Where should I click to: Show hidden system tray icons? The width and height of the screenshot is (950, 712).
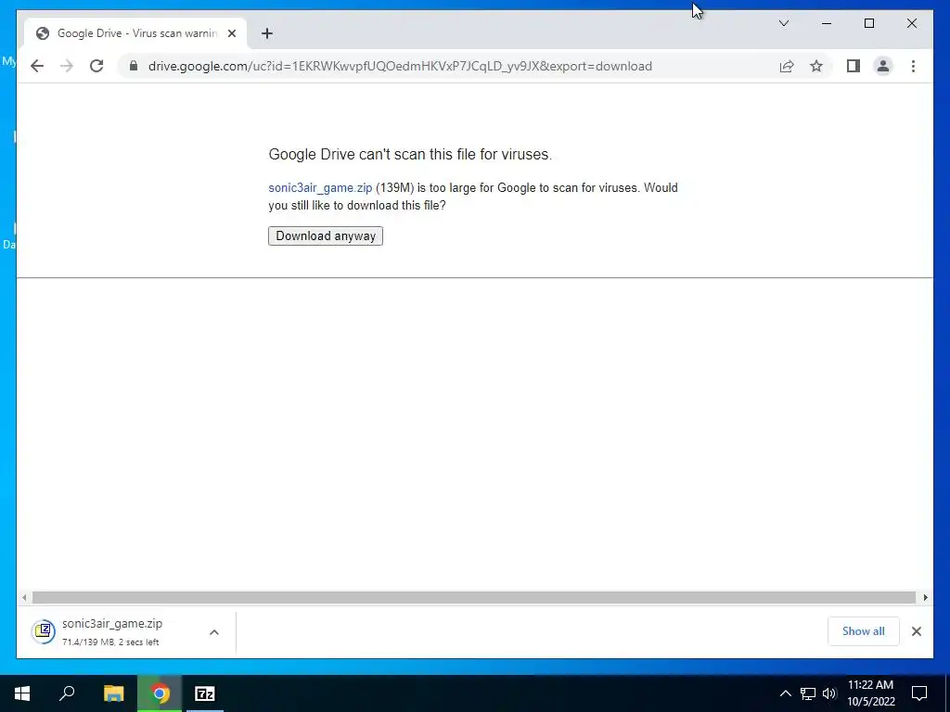(785, 693)
